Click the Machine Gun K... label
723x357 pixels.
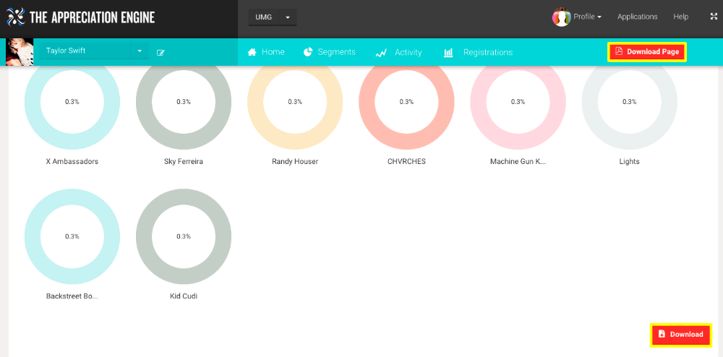click(x=518, y=162)
